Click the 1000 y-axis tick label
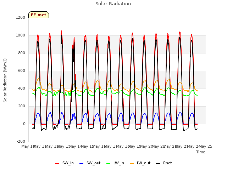The width and height of the screenshot is (227, 170). 21,35
